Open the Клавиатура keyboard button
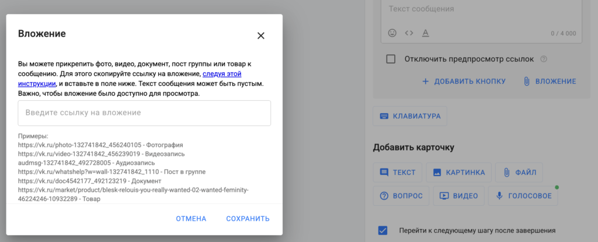The image size is (598, 242). (x=410, y=116)
